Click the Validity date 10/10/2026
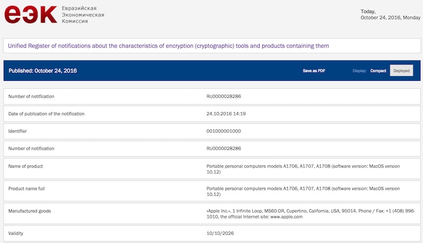Screen dimensions: 423x243 pyautogui.click(x=220, y=233)
